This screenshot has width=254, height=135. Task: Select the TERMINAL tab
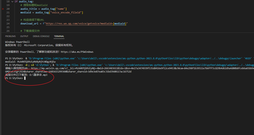pos(59,36)
